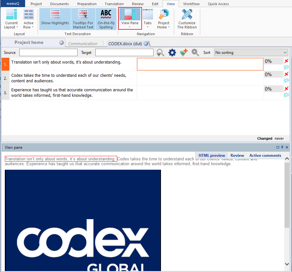Image resolution: width=292 pixels, height=272 pixels.
Task: Toggle Show Highlights
Action: tap(55, 18)
